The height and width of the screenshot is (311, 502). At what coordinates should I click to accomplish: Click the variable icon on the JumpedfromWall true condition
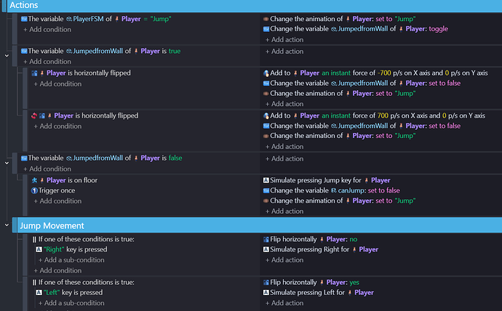pyautogui.click(x=24, y=51)
